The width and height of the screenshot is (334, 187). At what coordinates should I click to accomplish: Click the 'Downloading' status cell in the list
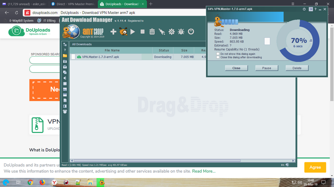(163, 57)
